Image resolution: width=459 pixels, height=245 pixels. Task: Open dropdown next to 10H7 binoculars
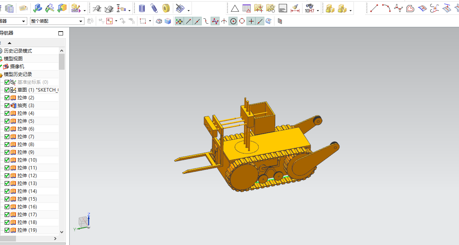click(x=318, y=11)
